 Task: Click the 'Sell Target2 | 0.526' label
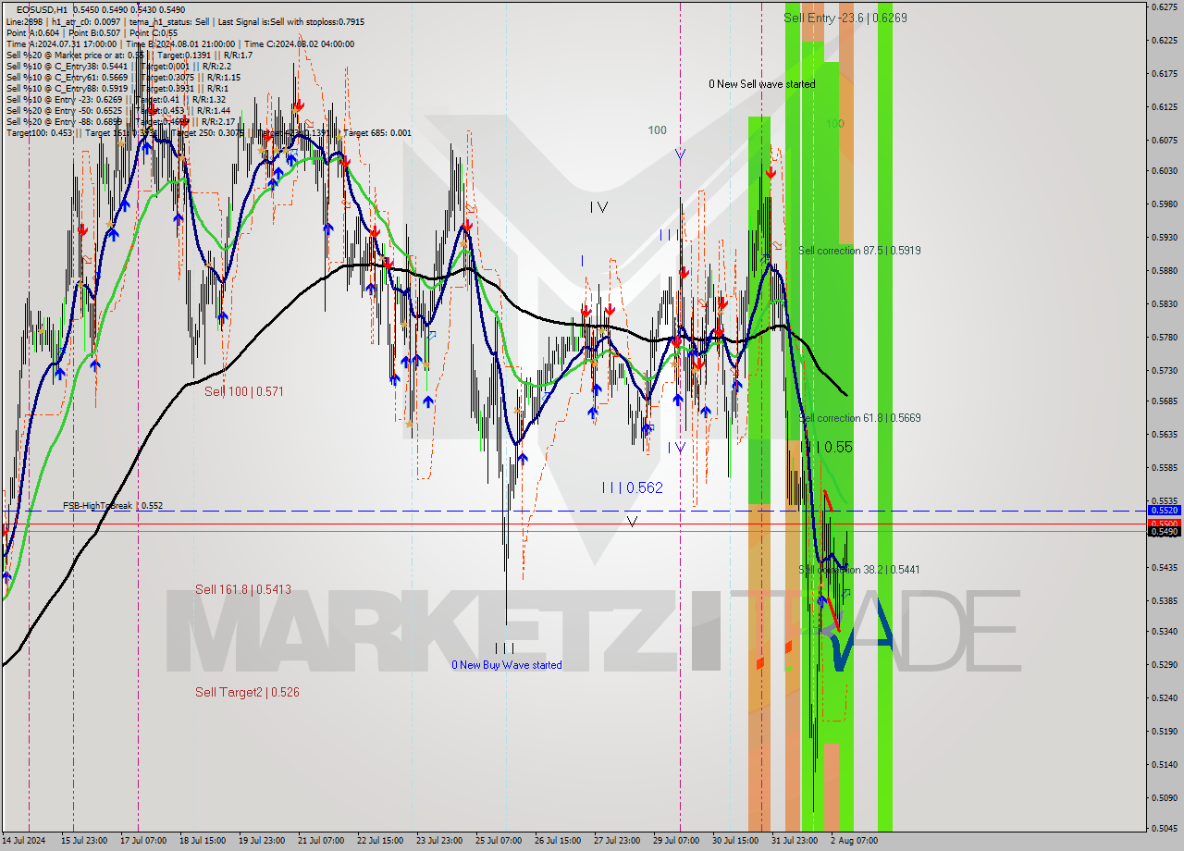247,692
